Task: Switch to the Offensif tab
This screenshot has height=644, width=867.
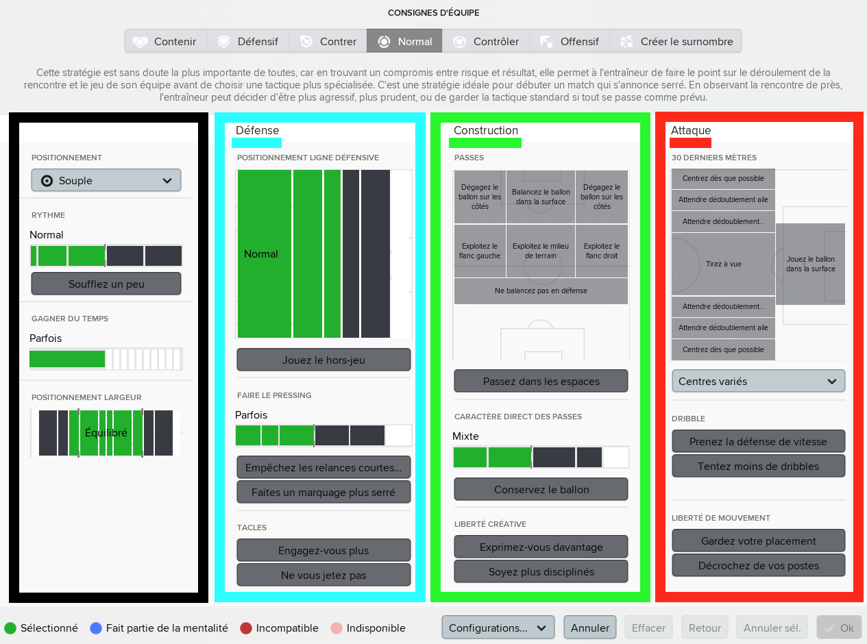Action: click(x=570, y=41)
